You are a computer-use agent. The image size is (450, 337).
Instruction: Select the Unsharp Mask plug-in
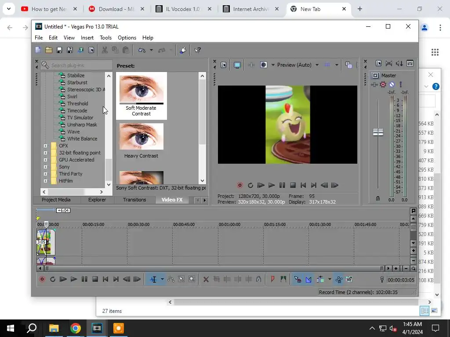[82, 125]
